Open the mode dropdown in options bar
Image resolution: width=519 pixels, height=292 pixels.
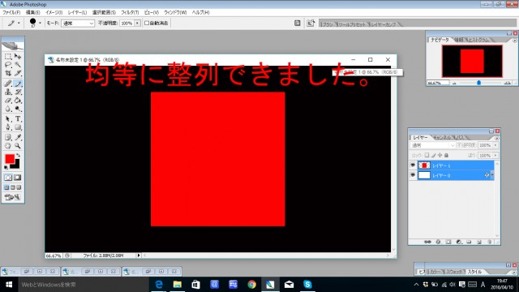78,24
